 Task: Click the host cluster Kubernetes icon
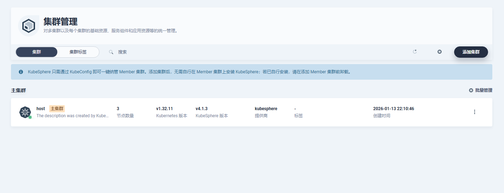click(x=25, y=112)
